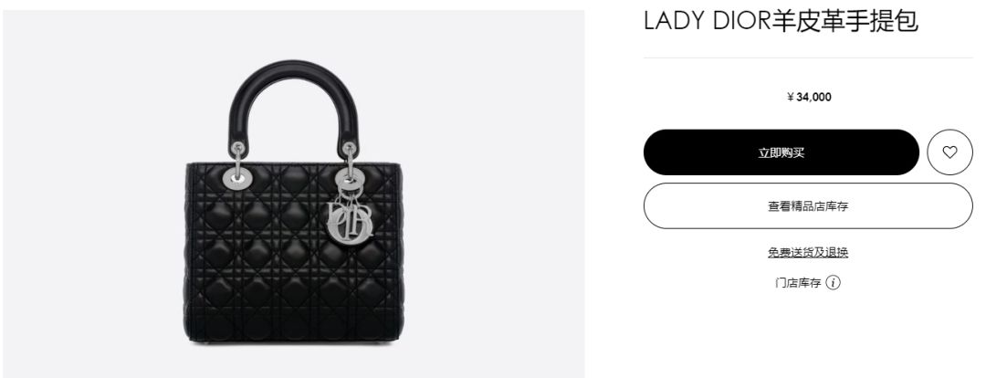This screenshot has height=378, width=986.
Task: Click the divider line beneath the product title
Action: [x=808, y=58]
